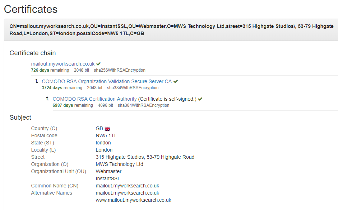
Task: Click the organization value MWS Technology Ltd
Action: (119, 164)
